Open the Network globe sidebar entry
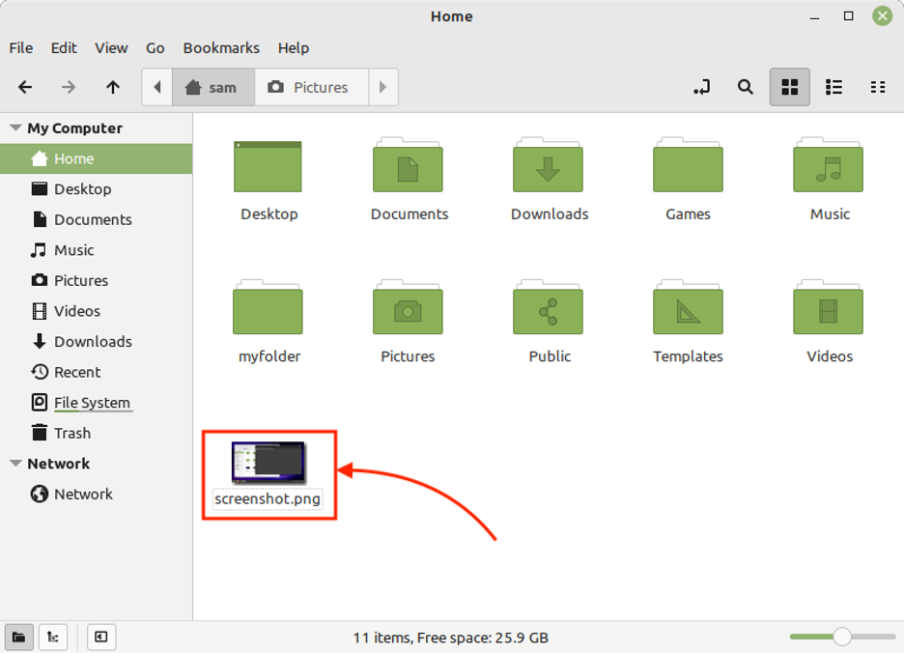Viewport: 904px width, 653px height. point(97,495)
